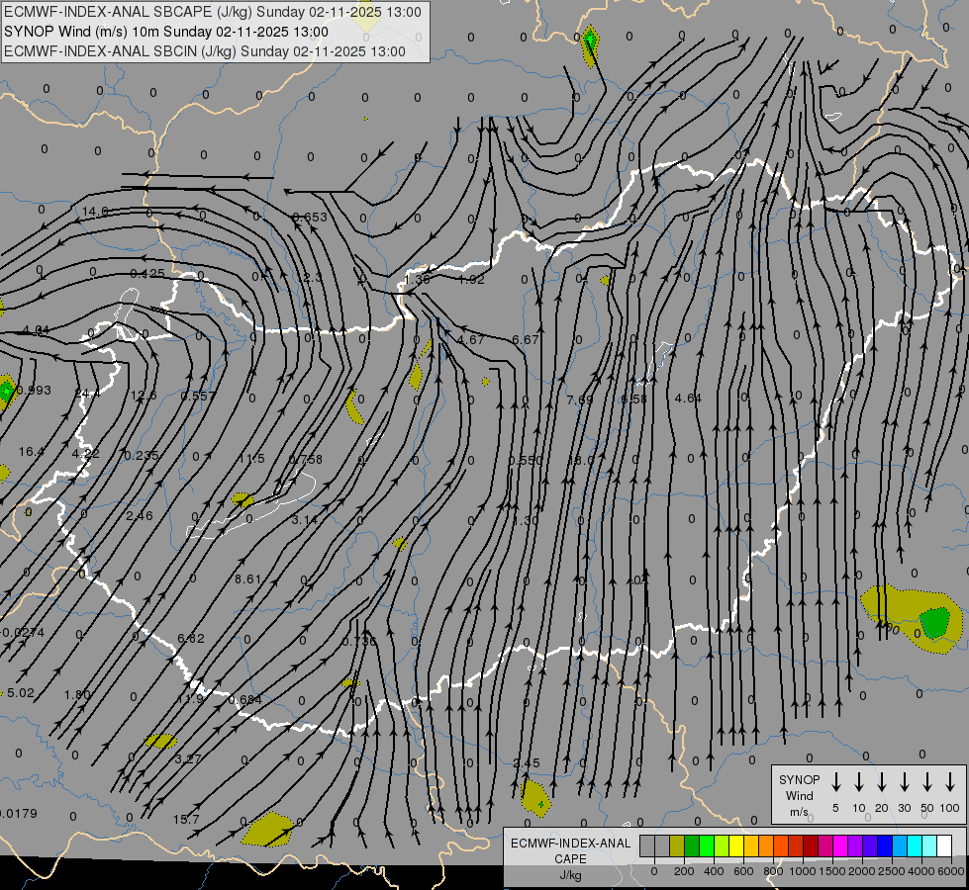Viewport: 969px width, 890px height.
Task: Click the 16.0 value on the map
Action: pos(581,460)
